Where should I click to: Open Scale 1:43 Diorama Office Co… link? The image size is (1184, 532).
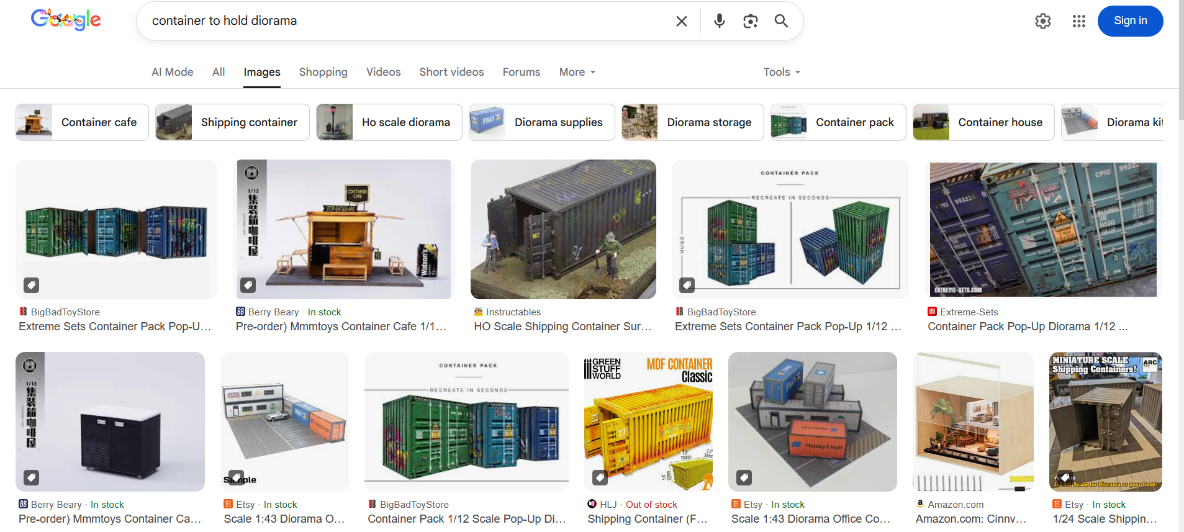(811, 519)
